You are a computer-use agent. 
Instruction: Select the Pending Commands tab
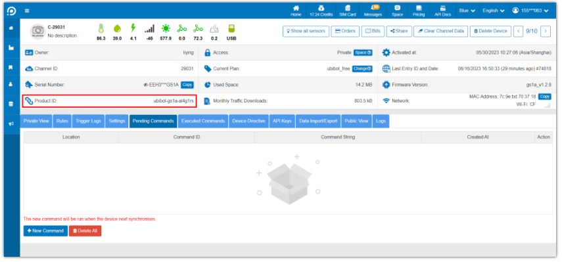pos(153,121)
